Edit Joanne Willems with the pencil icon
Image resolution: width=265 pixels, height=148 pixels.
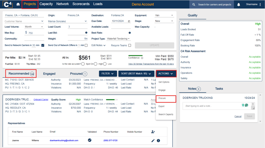click(x=153, y=141)
